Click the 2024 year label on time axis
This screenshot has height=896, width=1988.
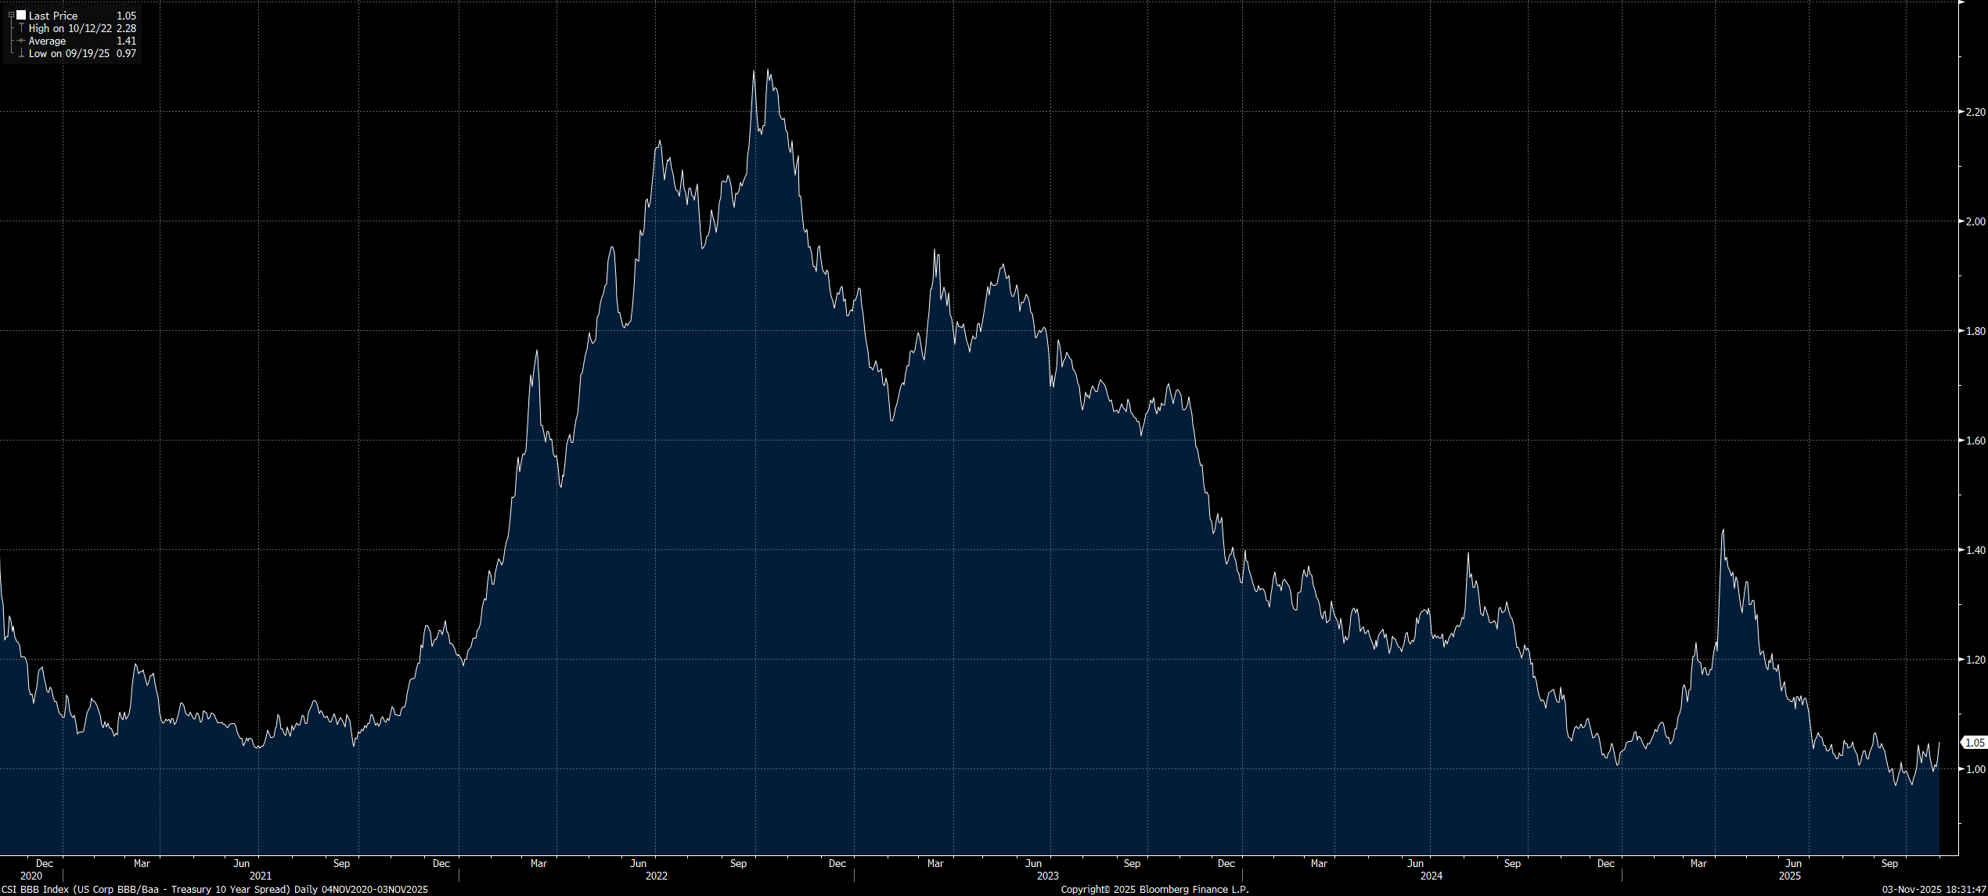1431,876
